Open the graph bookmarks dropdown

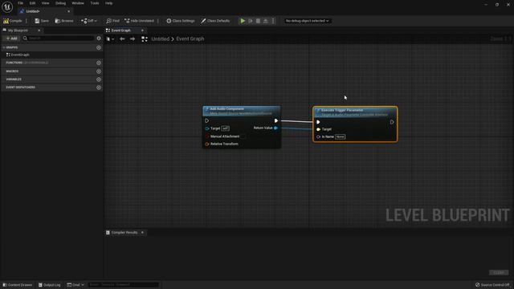pos(110,39)
